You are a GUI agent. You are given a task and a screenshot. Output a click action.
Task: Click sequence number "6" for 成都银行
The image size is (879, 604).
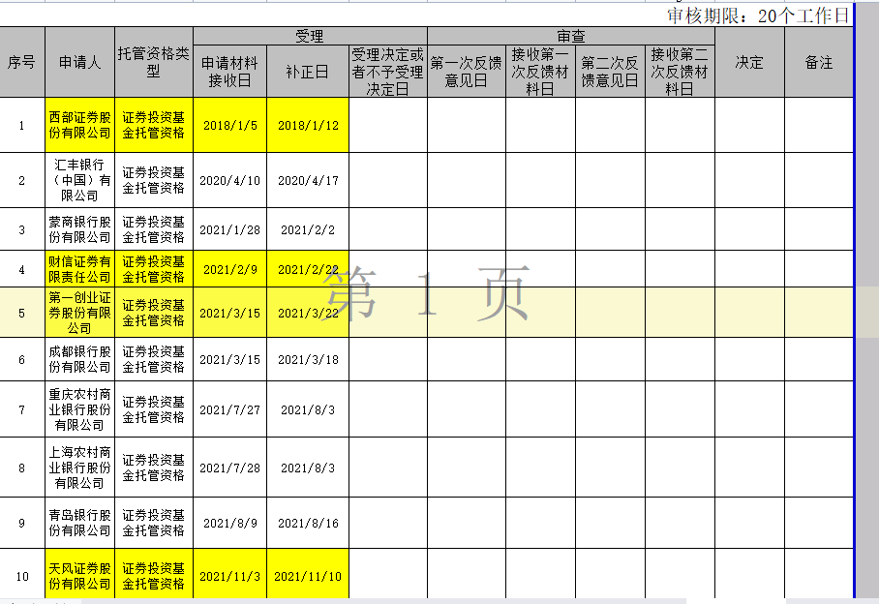tap(22, 359)
